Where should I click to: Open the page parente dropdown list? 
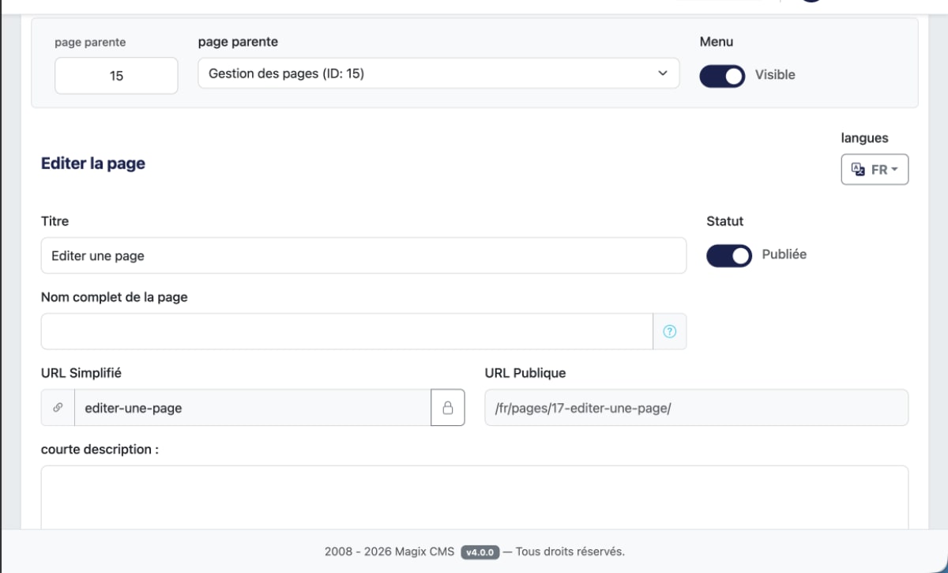(438, 74)
